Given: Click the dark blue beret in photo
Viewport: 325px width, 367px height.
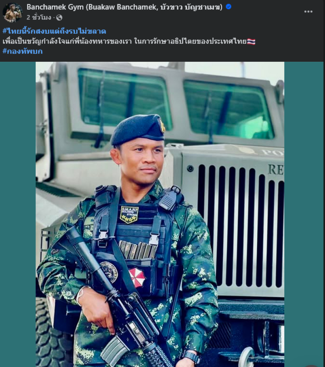Looking at the screenshot, I should [x=138, y=130].
